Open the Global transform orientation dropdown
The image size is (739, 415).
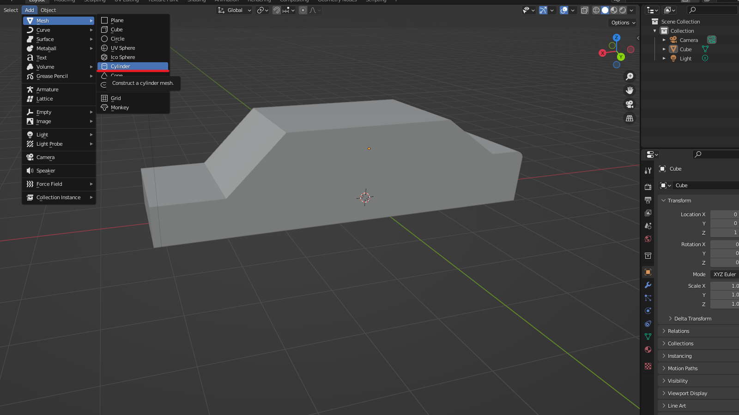[235, 10]
